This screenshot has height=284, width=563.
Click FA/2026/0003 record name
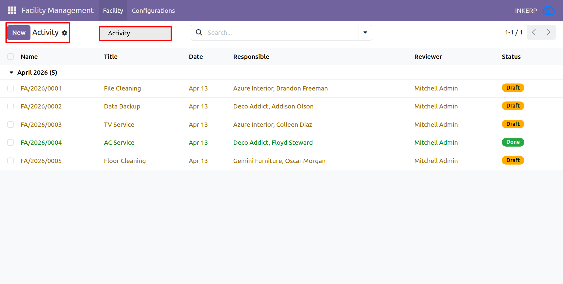pyautogui.click(x=41, y=125)
